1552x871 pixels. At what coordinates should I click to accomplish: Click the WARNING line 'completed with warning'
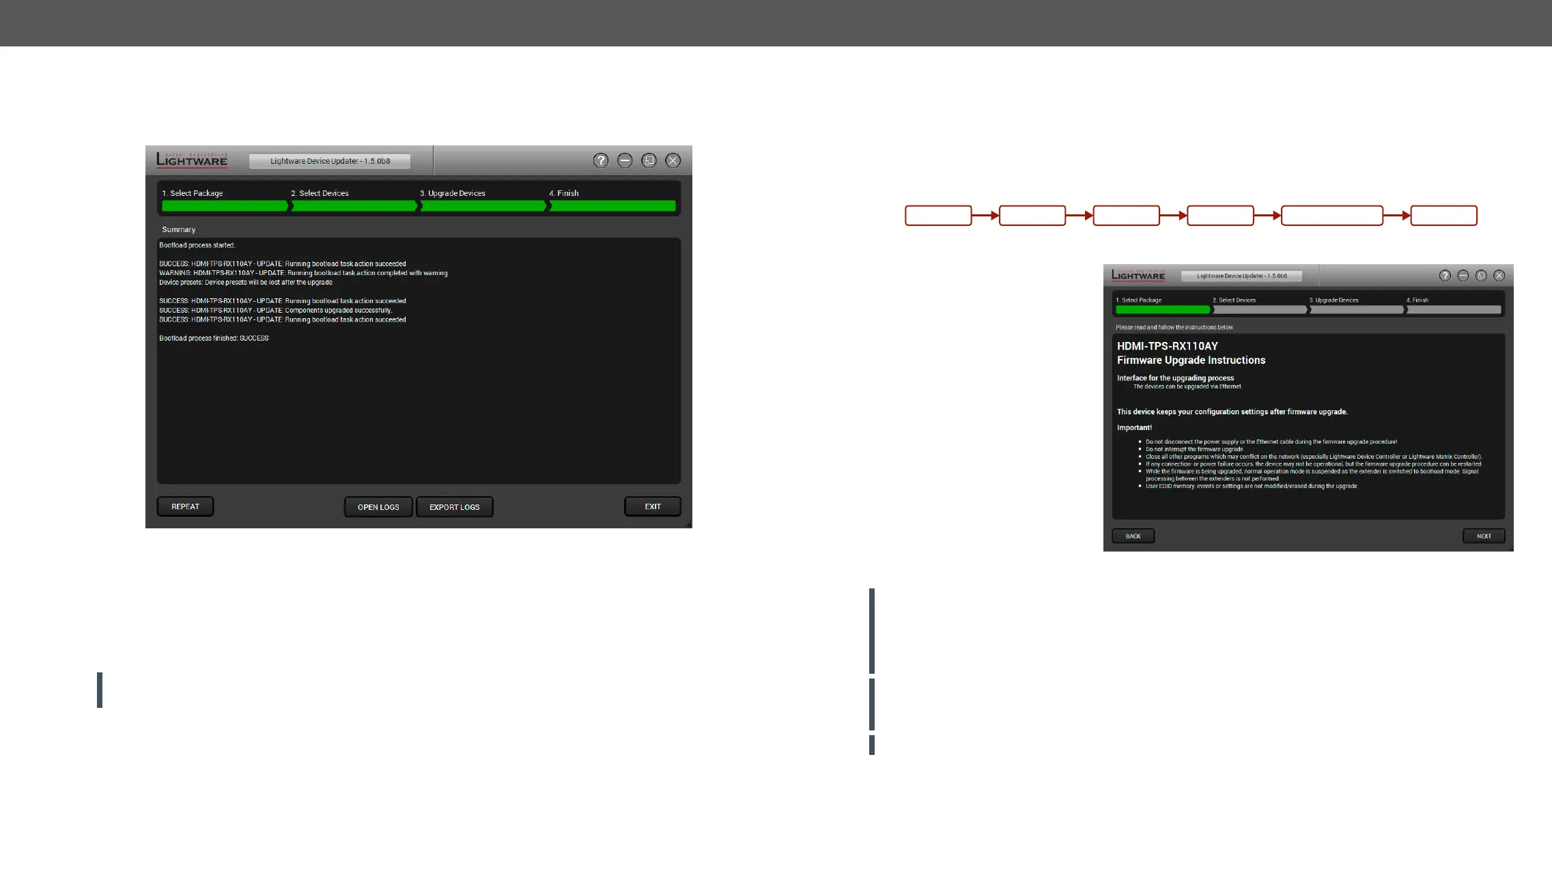pyautogui.click(x=303, y=273)
